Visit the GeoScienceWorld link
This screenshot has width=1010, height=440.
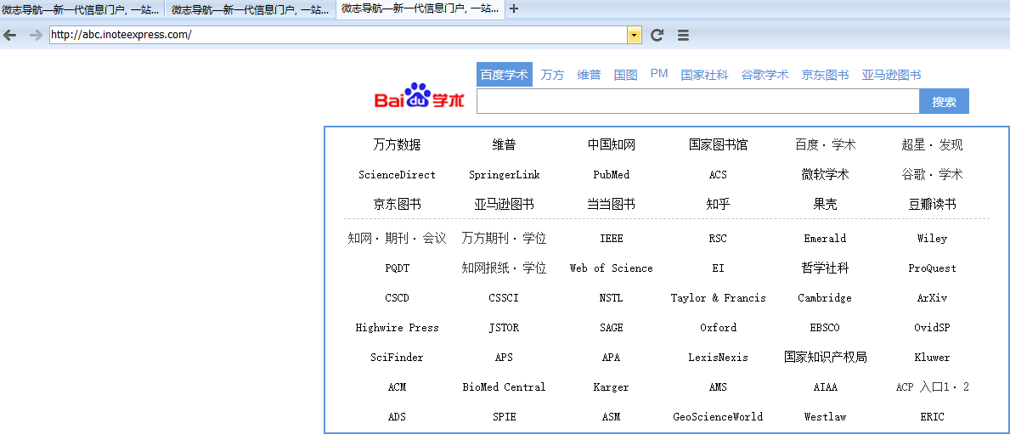[718, 417]
